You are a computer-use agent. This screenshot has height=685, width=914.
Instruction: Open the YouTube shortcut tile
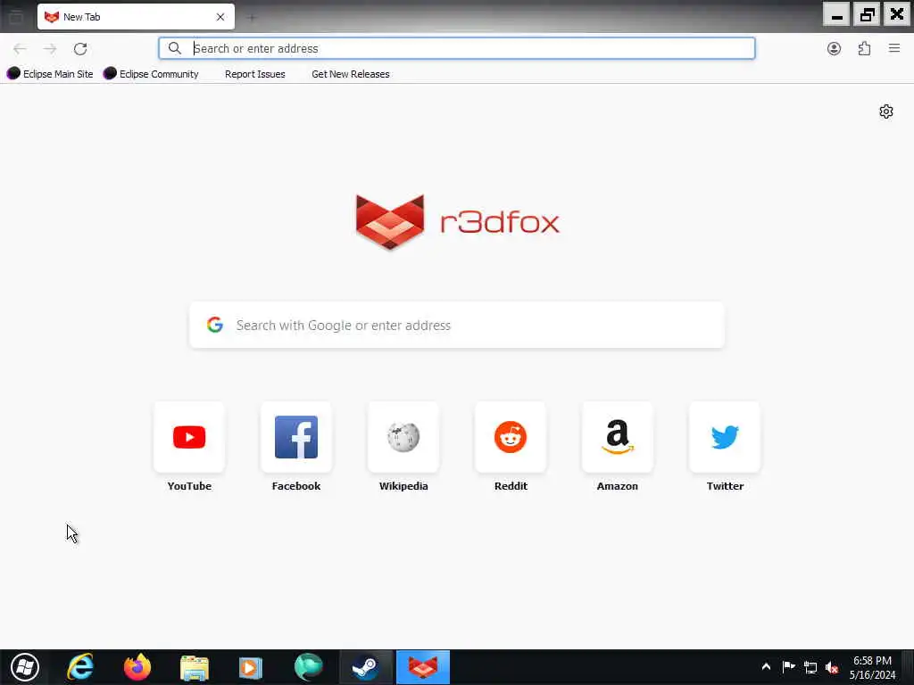189,437
